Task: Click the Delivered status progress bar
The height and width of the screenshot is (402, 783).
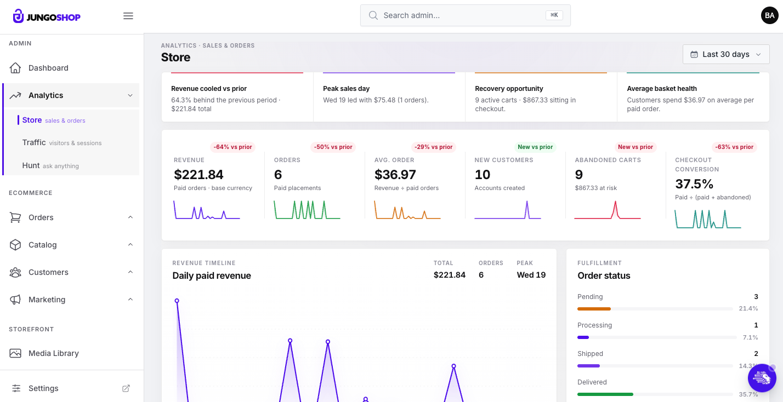Action: (x=655, y=394)
